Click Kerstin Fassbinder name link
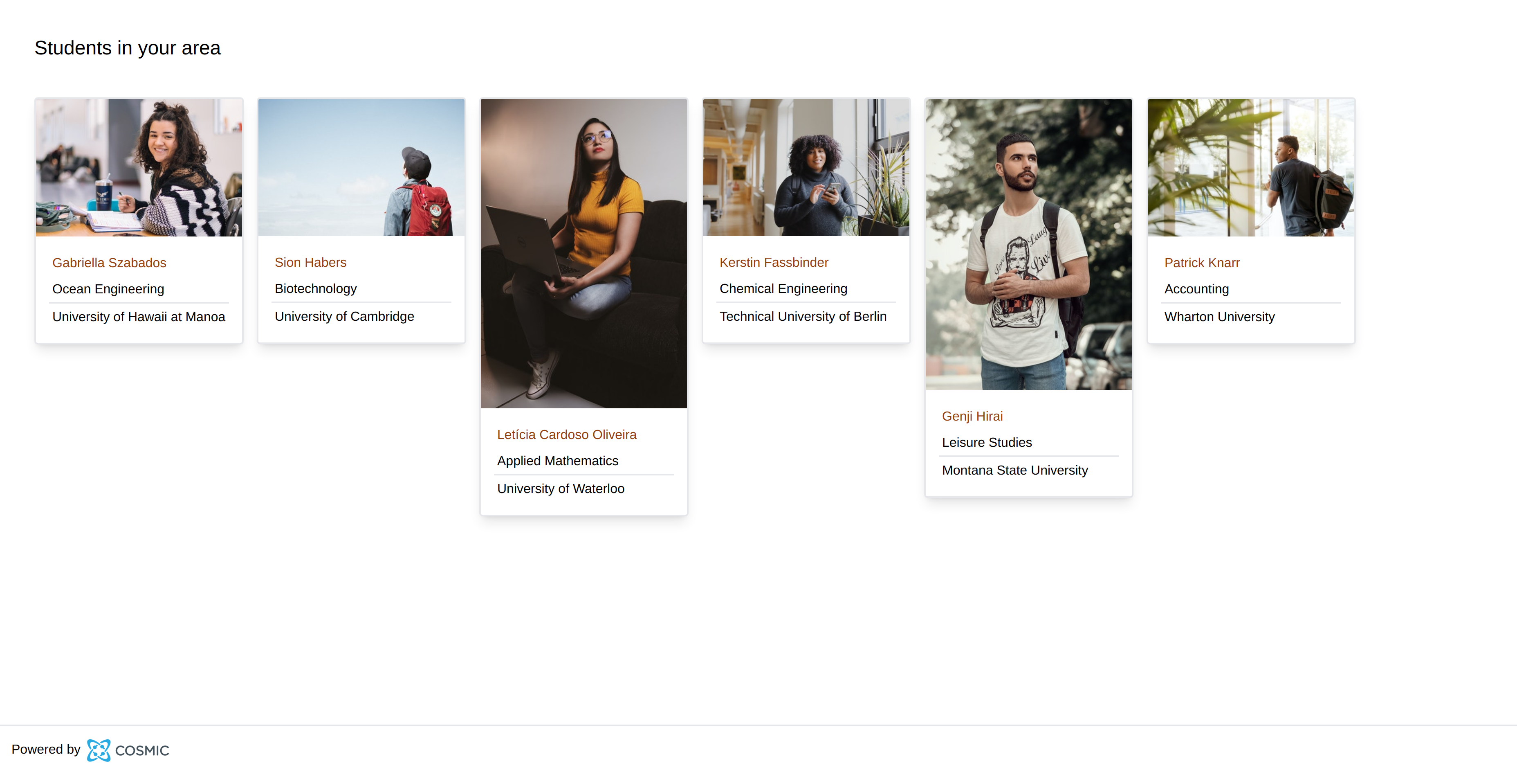 [774, 262]
